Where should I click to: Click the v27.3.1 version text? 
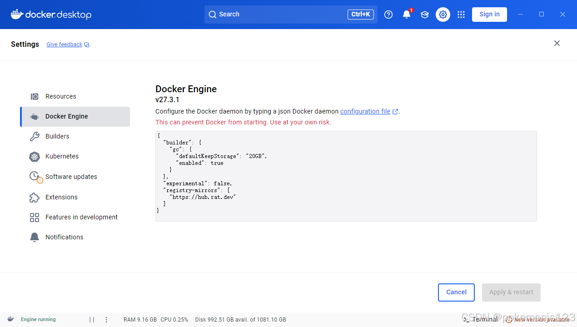[x=167, y=100]
